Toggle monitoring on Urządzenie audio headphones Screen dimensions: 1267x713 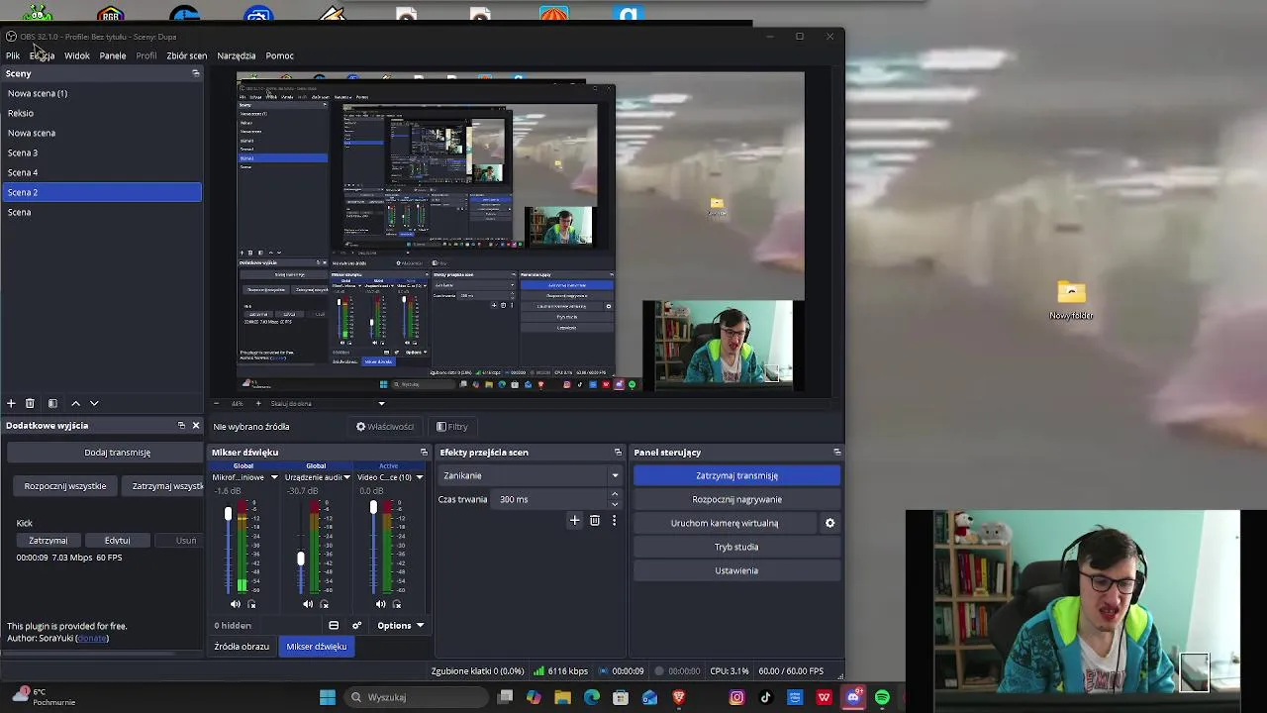click(x=324, y=604)
